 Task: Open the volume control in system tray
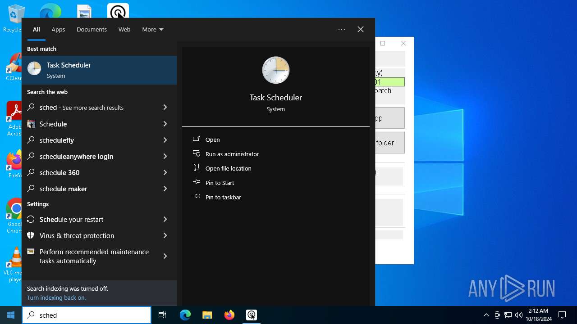(519, 315)
